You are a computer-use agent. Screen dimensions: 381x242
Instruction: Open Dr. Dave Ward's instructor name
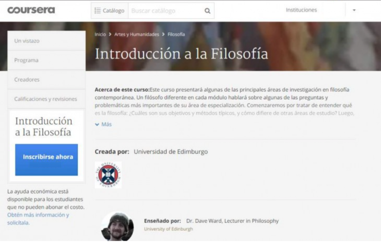[232, 221]
